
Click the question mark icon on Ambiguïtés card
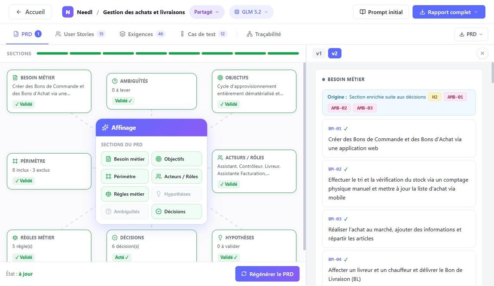click(115, 81)
